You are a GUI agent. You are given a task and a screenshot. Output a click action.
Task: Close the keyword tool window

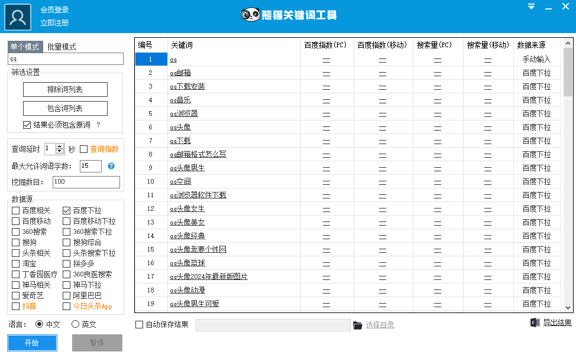[566, 6]
